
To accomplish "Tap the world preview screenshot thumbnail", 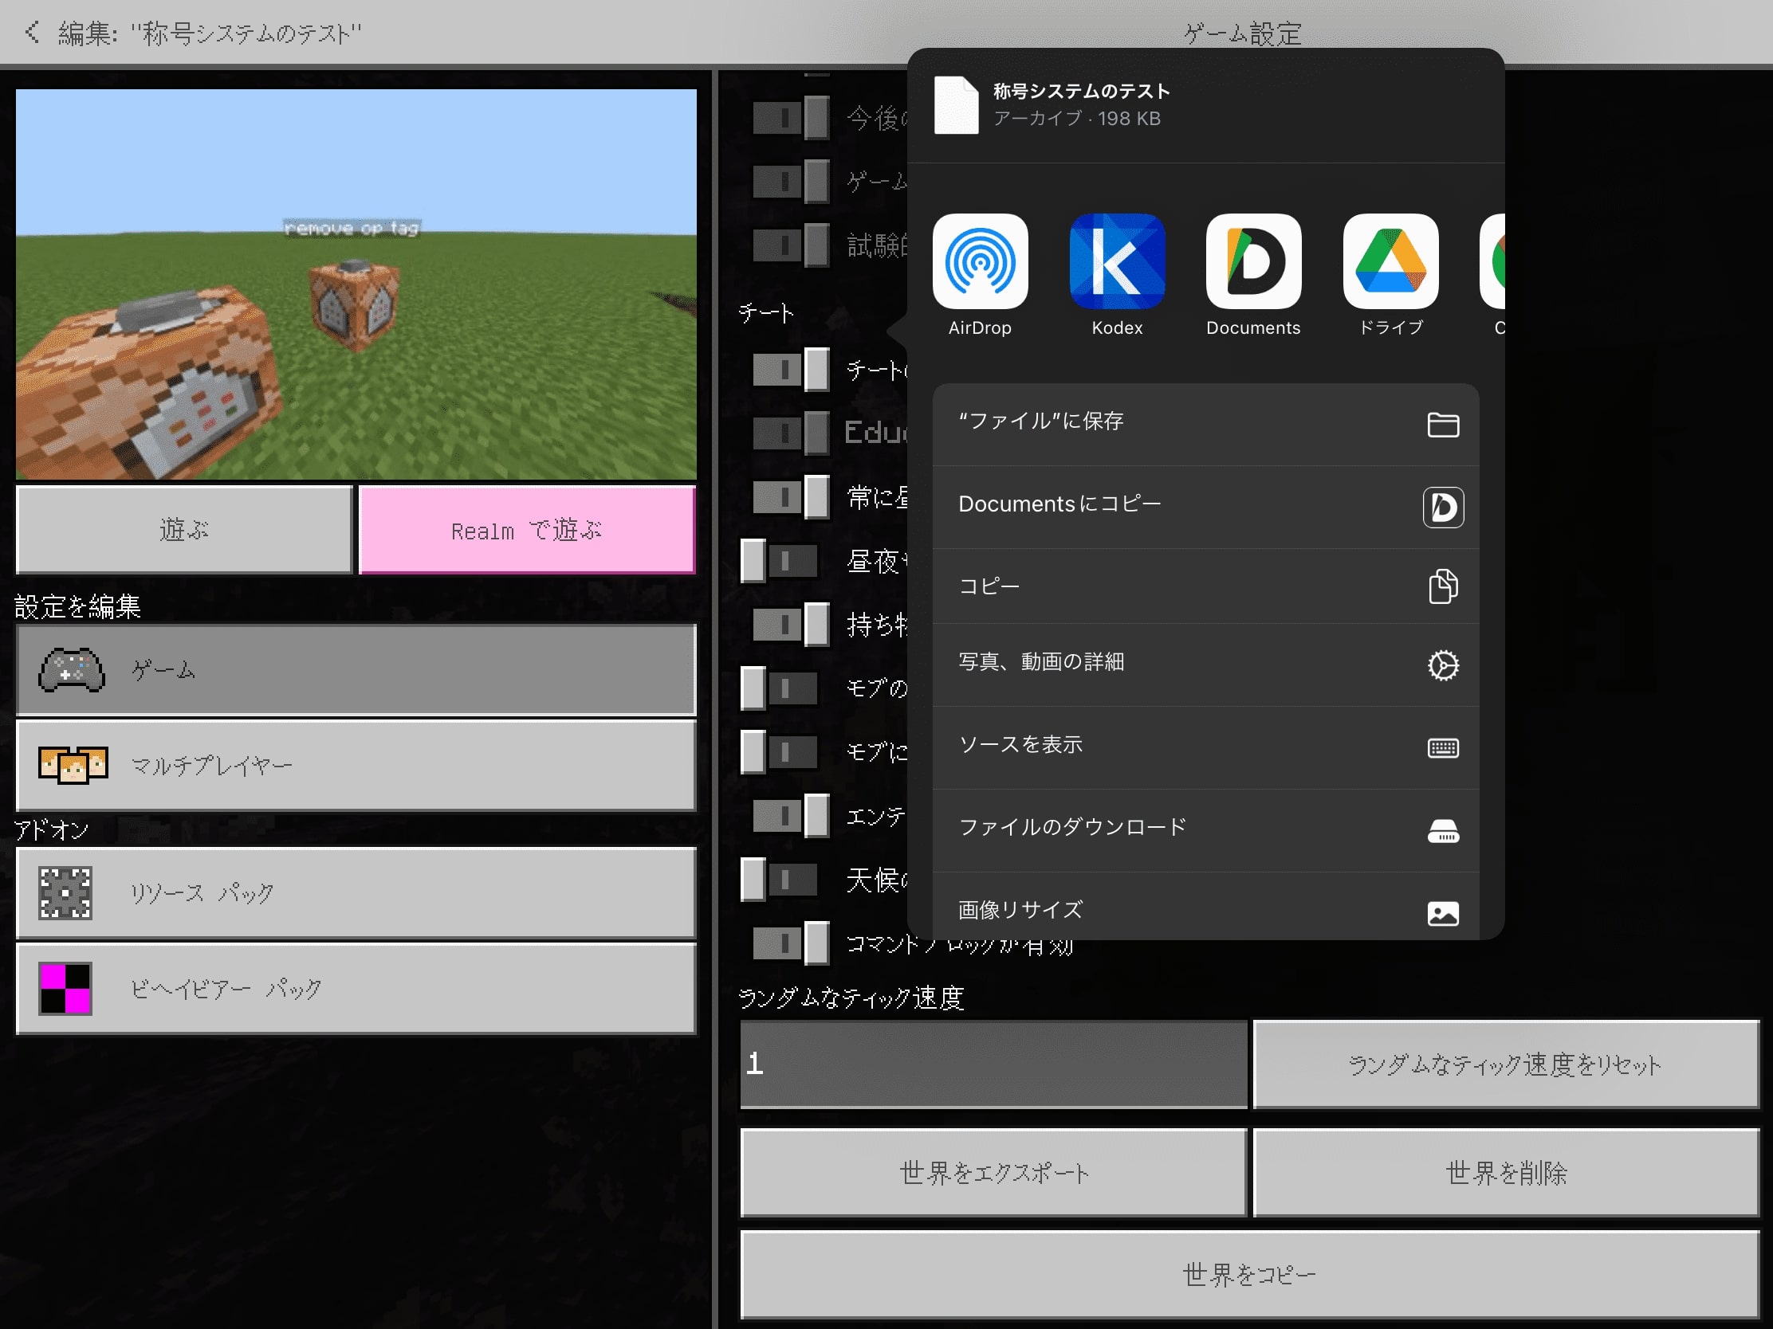I will pos(356,284).
